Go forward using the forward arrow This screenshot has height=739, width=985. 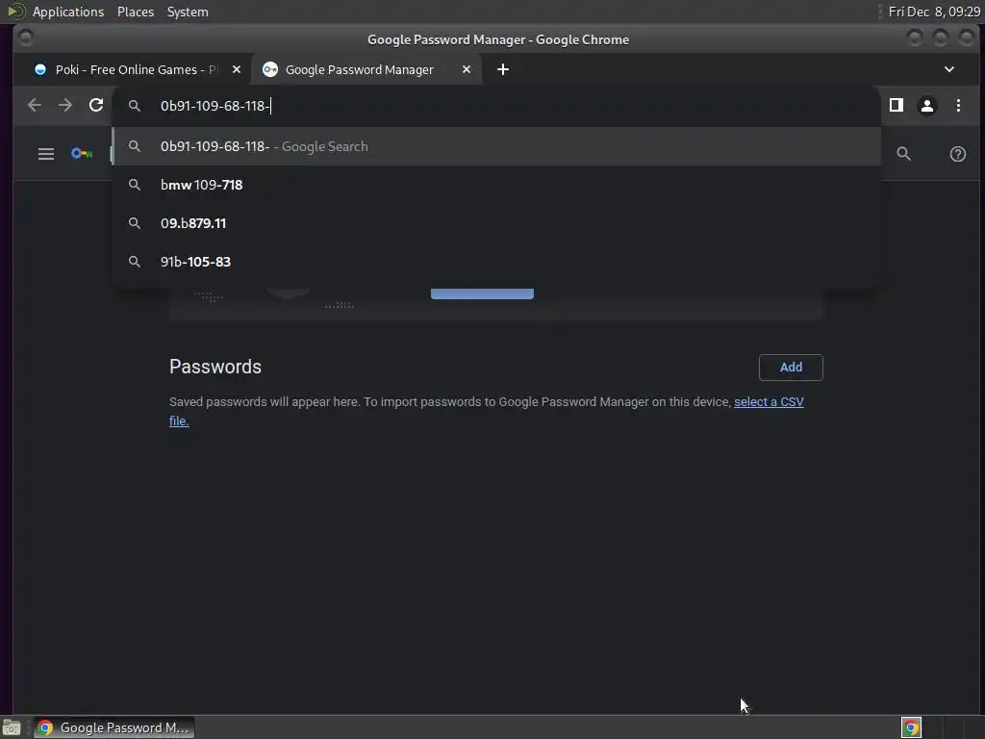tap(65, 105)
